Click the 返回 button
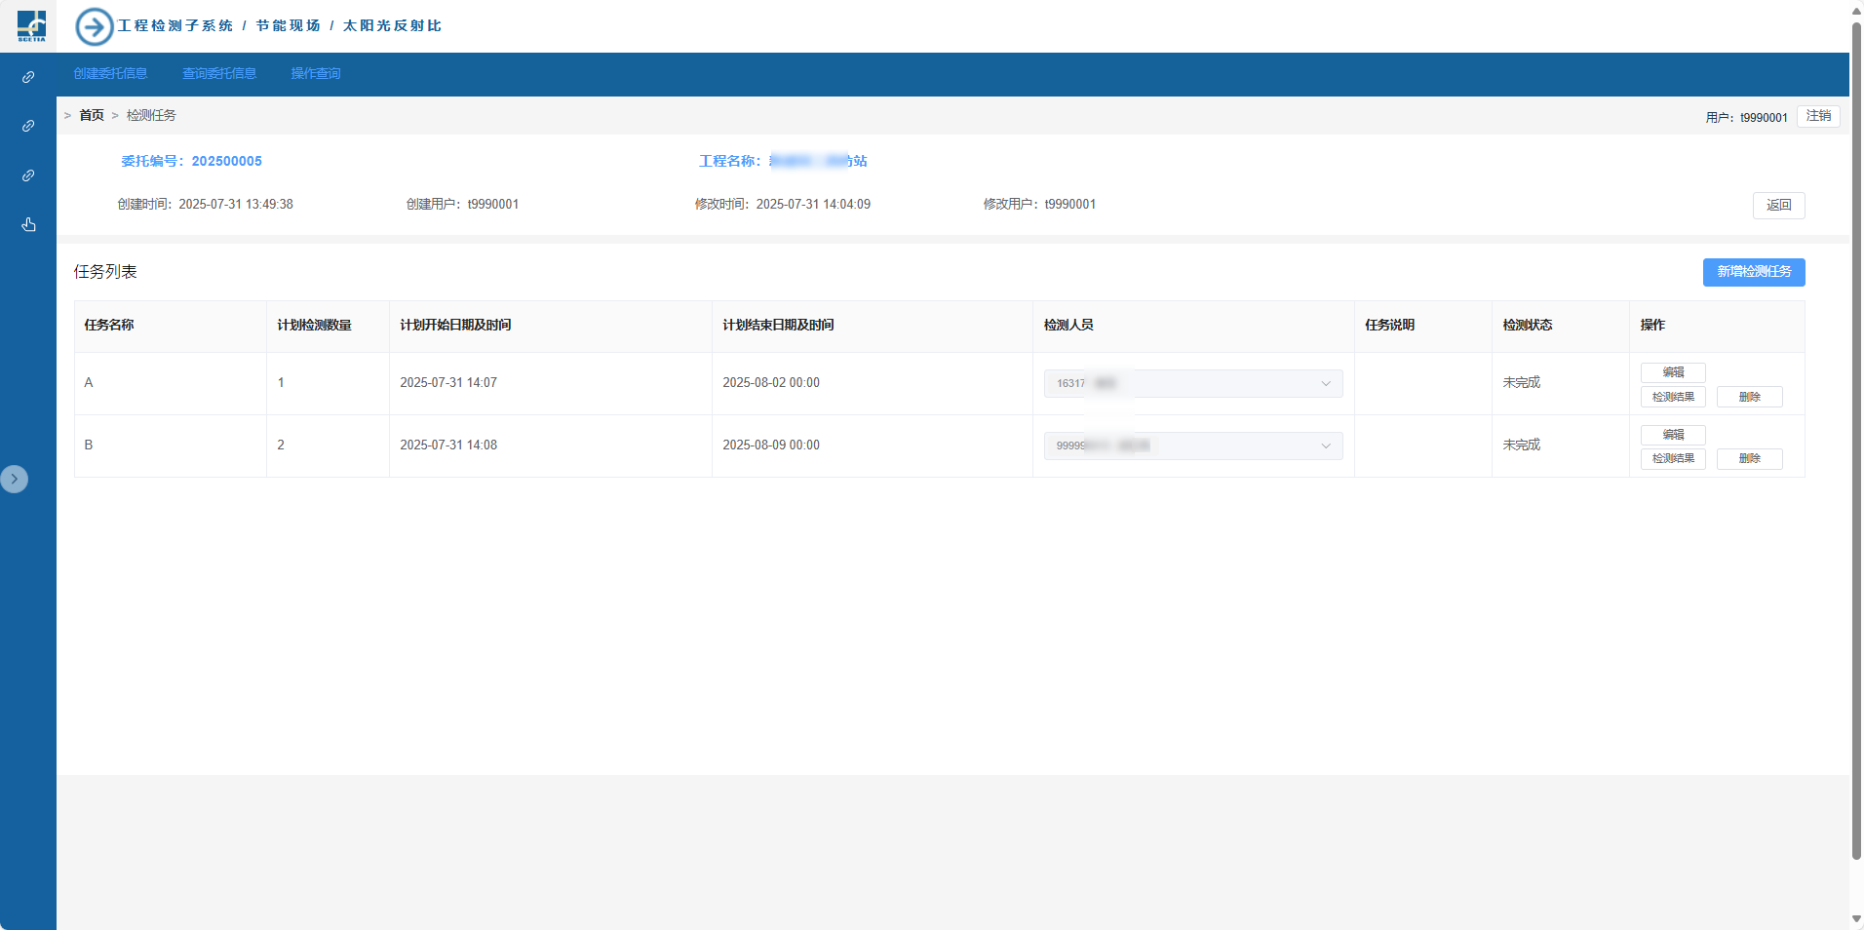 (1778, 206)
